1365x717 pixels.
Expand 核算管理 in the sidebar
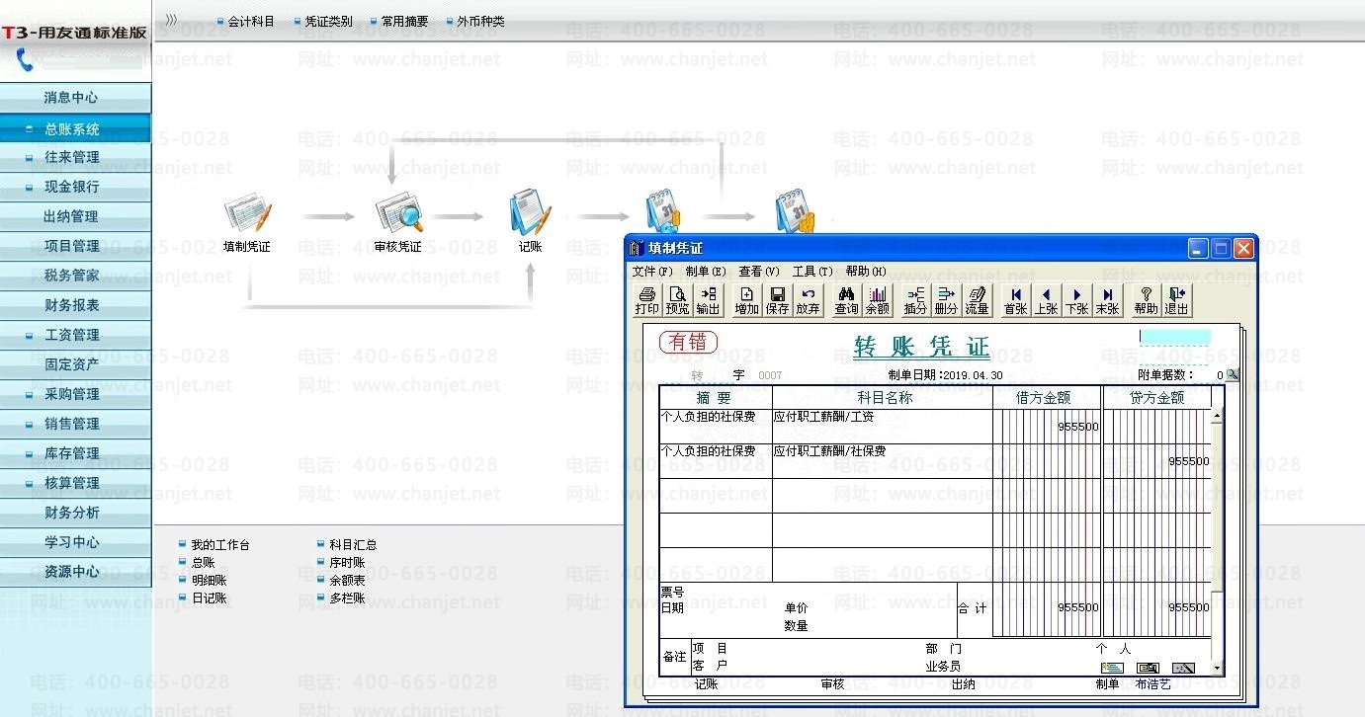click(76, 483)
